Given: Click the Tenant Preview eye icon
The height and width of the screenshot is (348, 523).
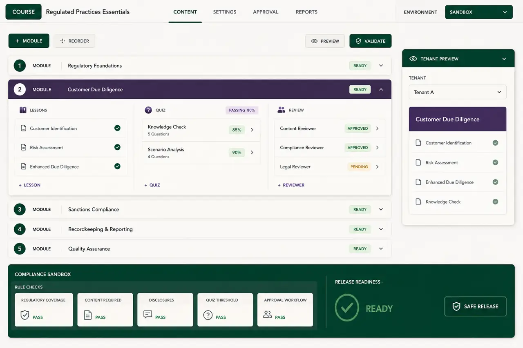Looking at the screenshot, I should [413, 59].
